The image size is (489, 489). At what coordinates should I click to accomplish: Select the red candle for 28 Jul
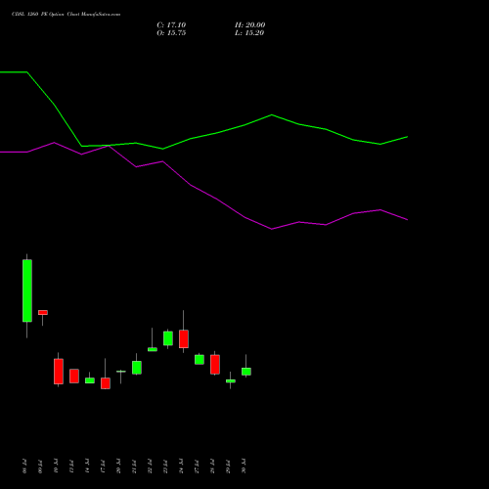pos(215,365)
